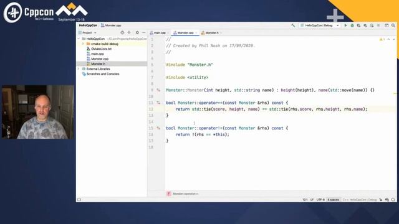Open HelloCppCon | Debug run configuration dropdown

pyautogui.click(x=320, y=26)
